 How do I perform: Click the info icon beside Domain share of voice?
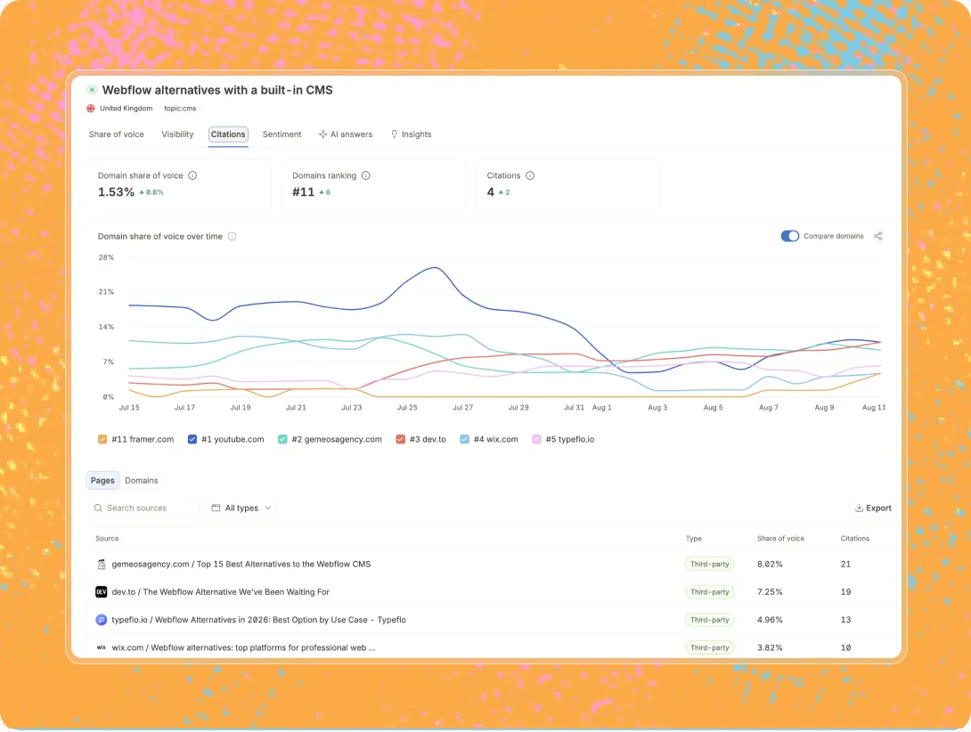[x=192, y=175]
